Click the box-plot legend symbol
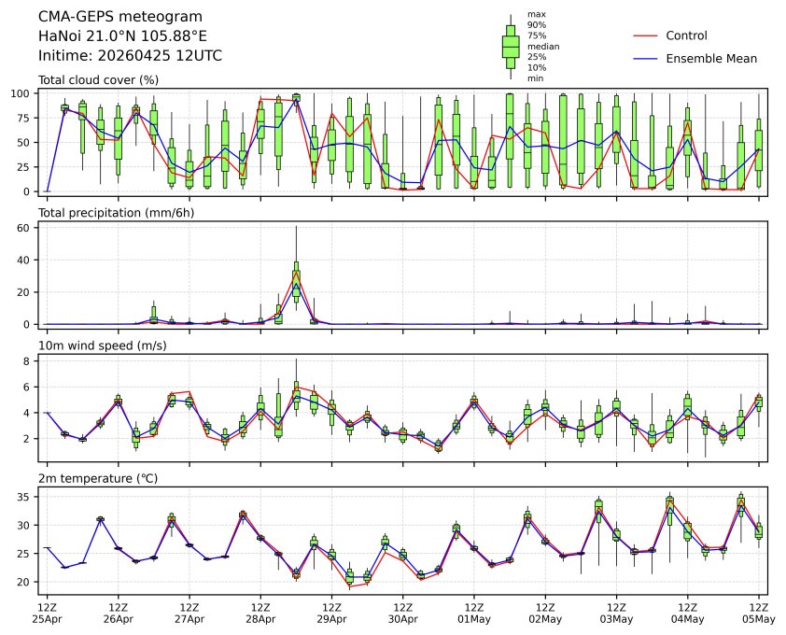The height and width of the screenshot is (635, 786). click(511, 47)
